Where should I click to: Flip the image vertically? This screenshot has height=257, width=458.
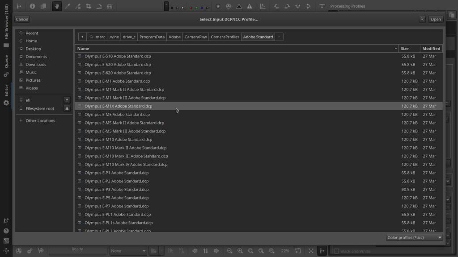tap(308, 6)
